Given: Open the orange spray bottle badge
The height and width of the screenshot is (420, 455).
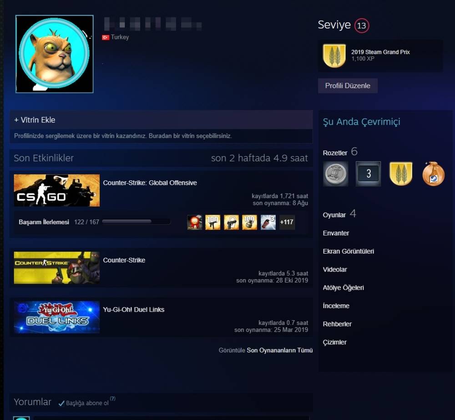Looking at the screenshot, I should tap(433, 174).
